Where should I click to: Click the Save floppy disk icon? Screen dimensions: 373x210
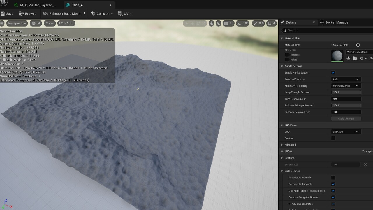(3, 13)
